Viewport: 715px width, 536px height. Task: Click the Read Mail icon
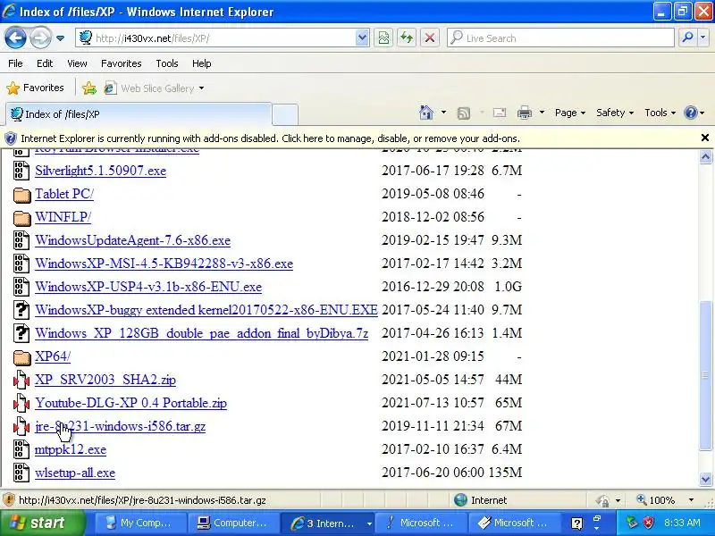pos(500,113)
